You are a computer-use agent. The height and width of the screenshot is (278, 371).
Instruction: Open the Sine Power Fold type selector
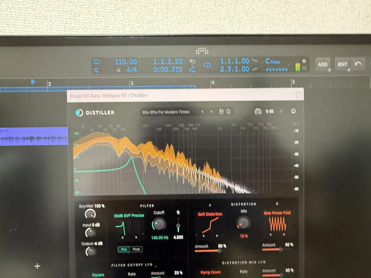(277, 213)
